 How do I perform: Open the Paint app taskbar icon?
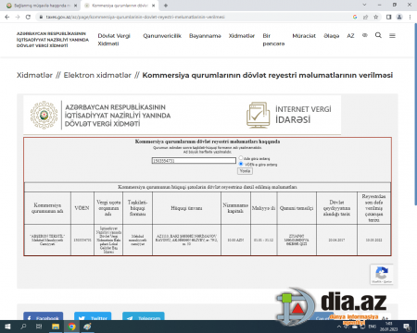pyautogui.click(x=87, y=327)
